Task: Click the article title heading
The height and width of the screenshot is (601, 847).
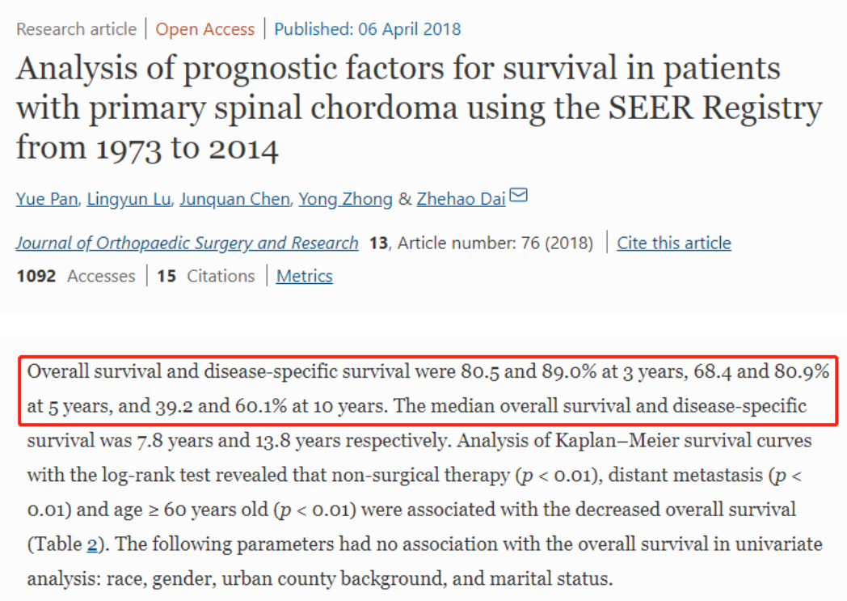Action: [x=418, y=108]
